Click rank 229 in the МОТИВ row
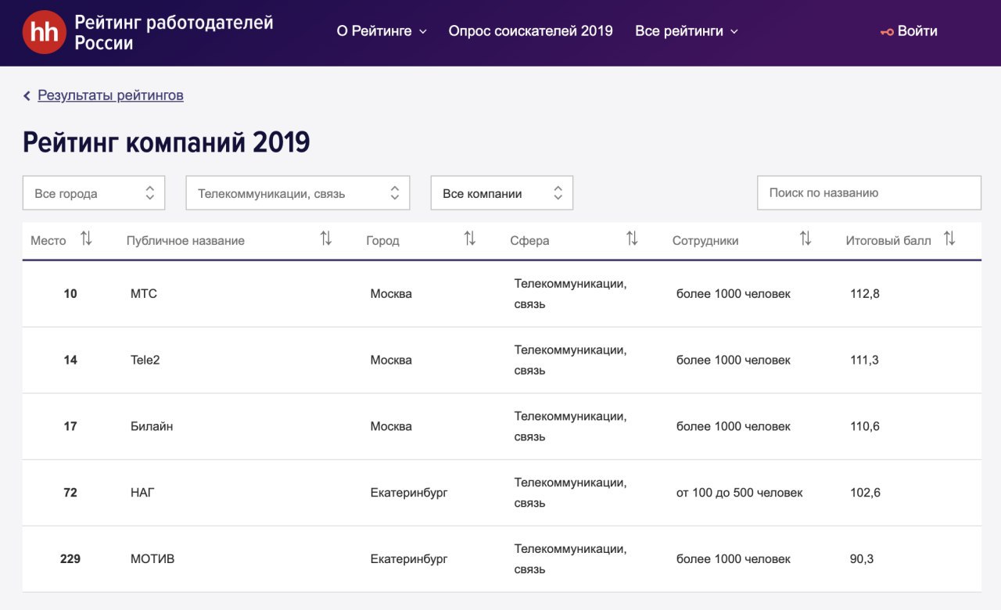This screenshot has width=1001, height=610. pyautogui.click(x=70, y=560)
